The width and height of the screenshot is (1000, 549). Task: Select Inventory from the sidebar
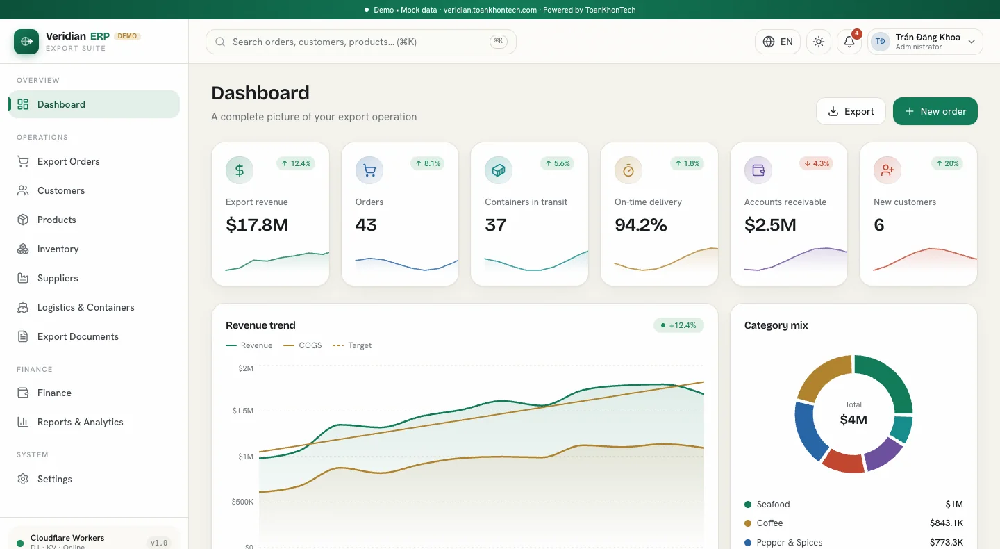94,249
